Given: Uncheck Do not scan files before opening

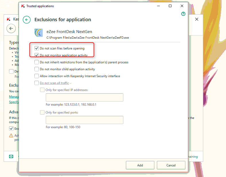Looking at the screenshot, I should point(37,48).
